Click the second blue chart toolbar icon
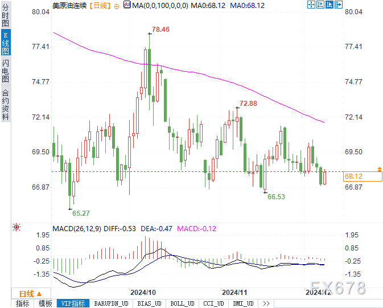 point(320,5)
